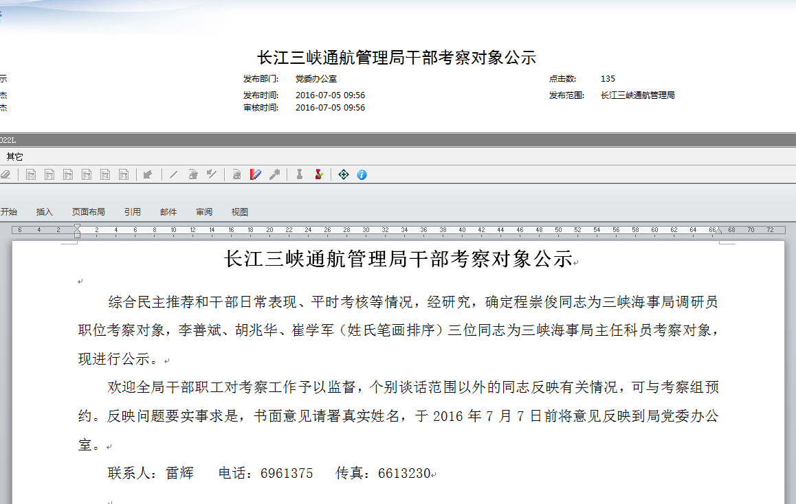Image resolution: width=796 pixels, height=504 pixels.
Task: Open the 页面布局 ribbon tab
Action: click(x=89, y=212)
